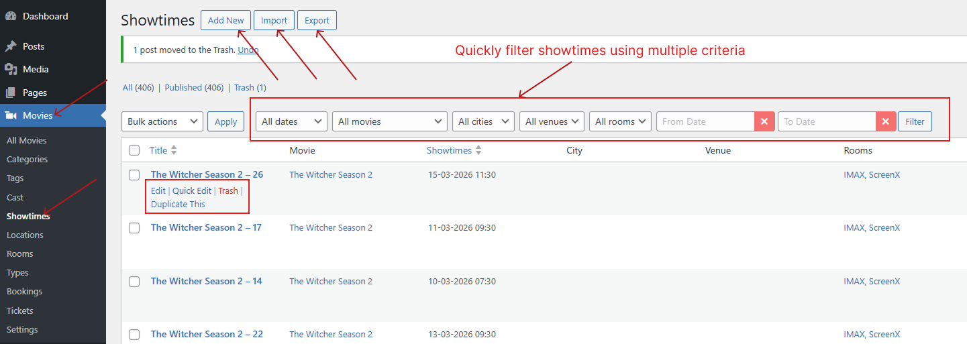Expand the All movies filter dropdown
Image resolution: width=967 pixels, height=344 pixels.
(390, 121)
